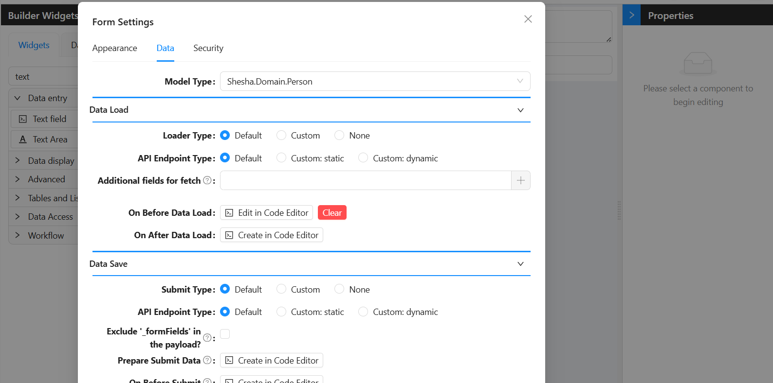
Task: Click help icon next to Additional fields for fetch
Action: point(207,180)
